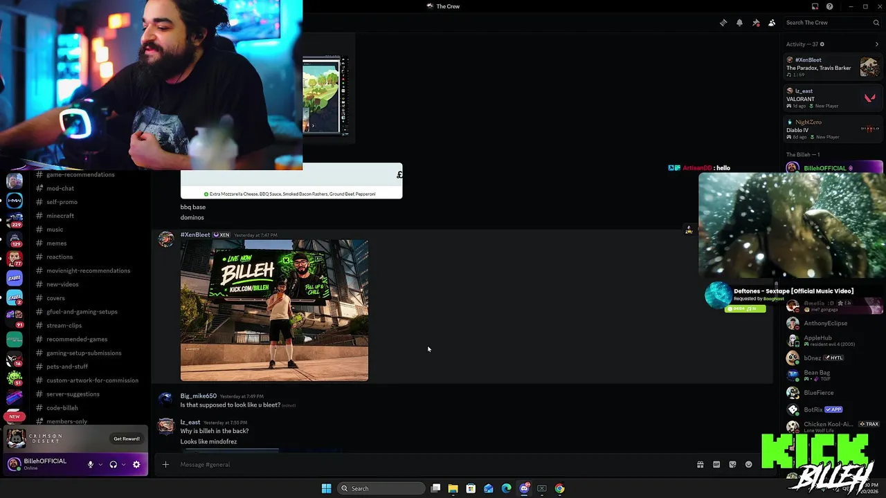886x498 pixels.
Task: Open #XenBleet listening activity card
Action: 833,66
